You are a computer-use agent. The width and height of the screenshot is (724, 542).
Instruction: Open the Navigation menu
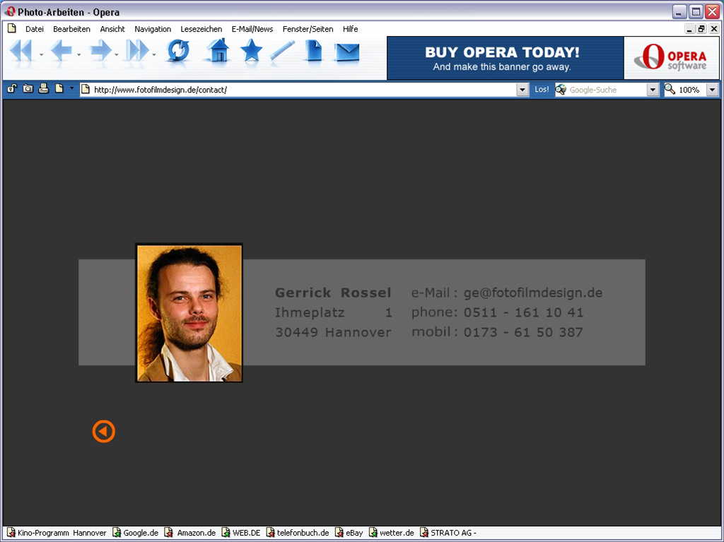(x=153, y=29)
